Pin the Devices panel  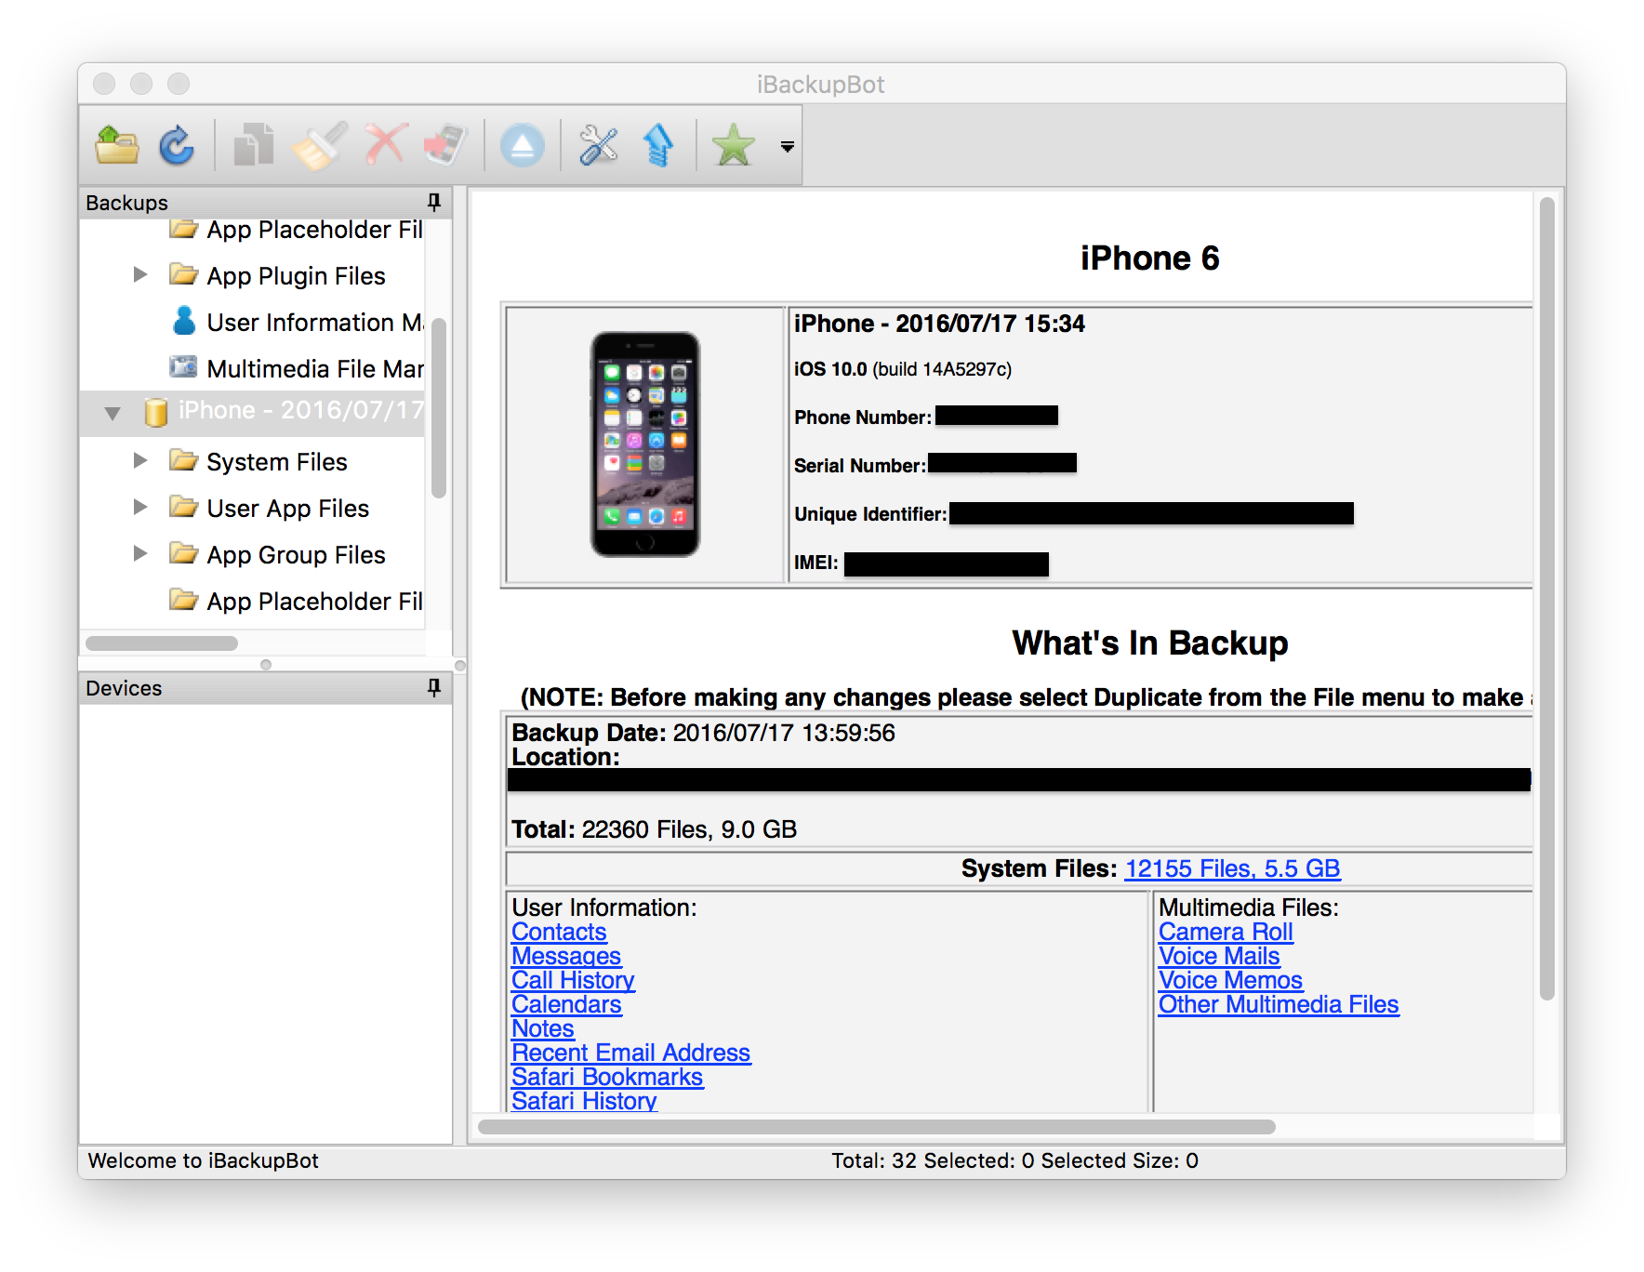[434, 687]
